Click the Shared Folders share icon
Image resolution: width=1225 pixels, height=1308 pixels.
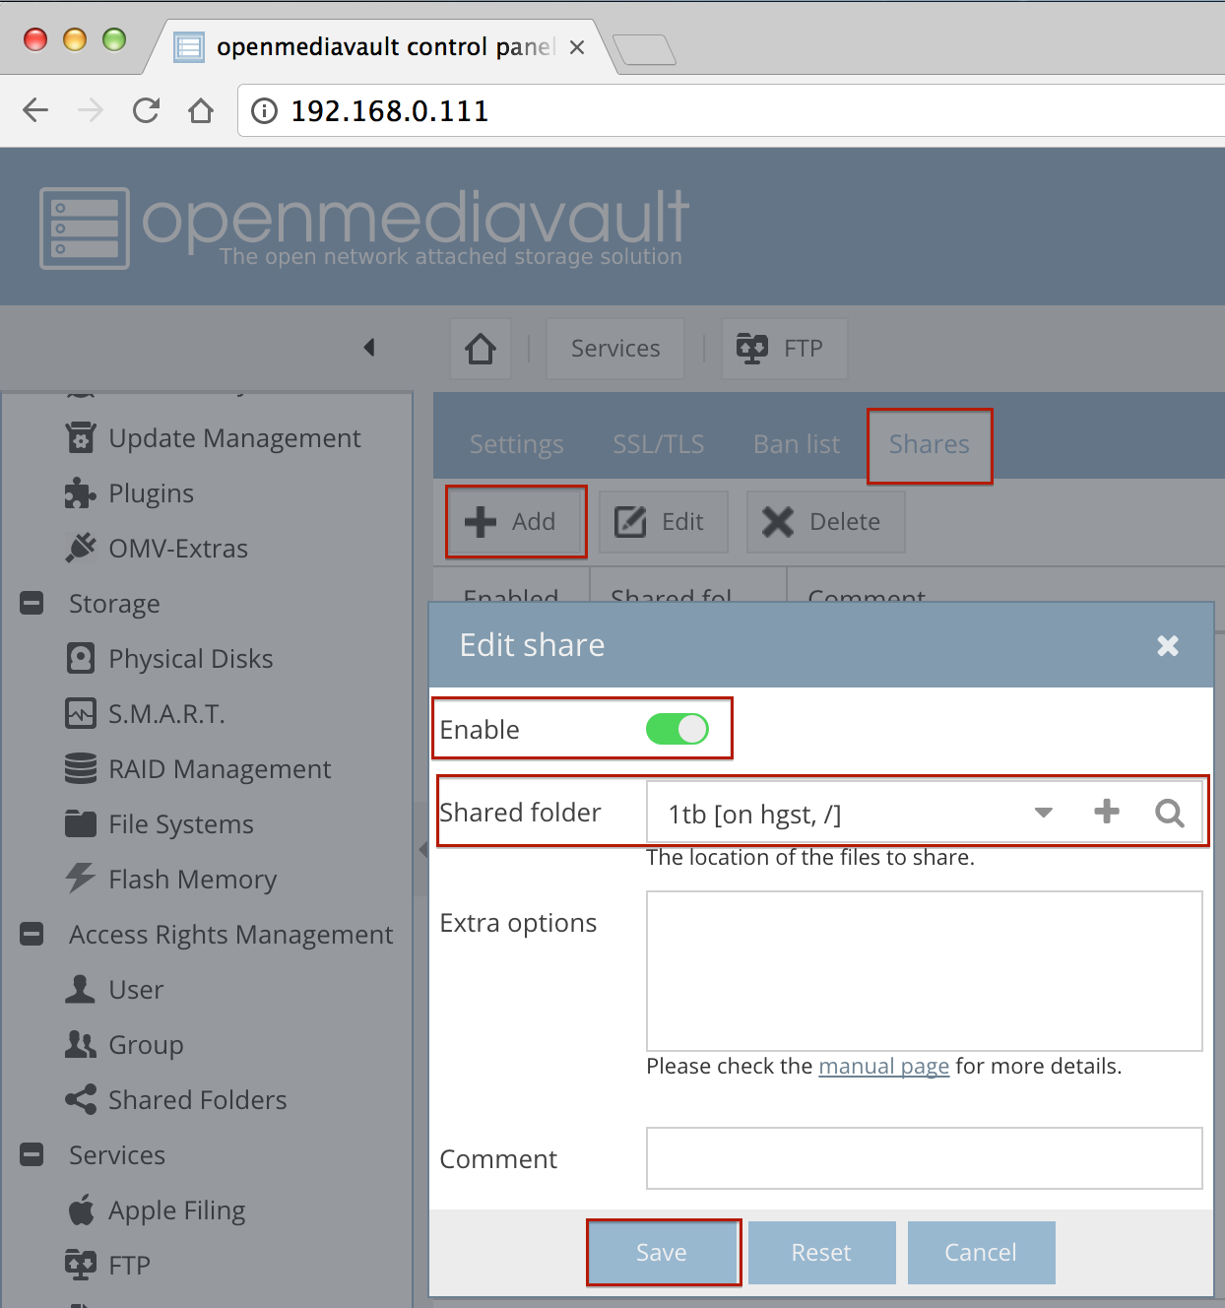point(81,1099)
